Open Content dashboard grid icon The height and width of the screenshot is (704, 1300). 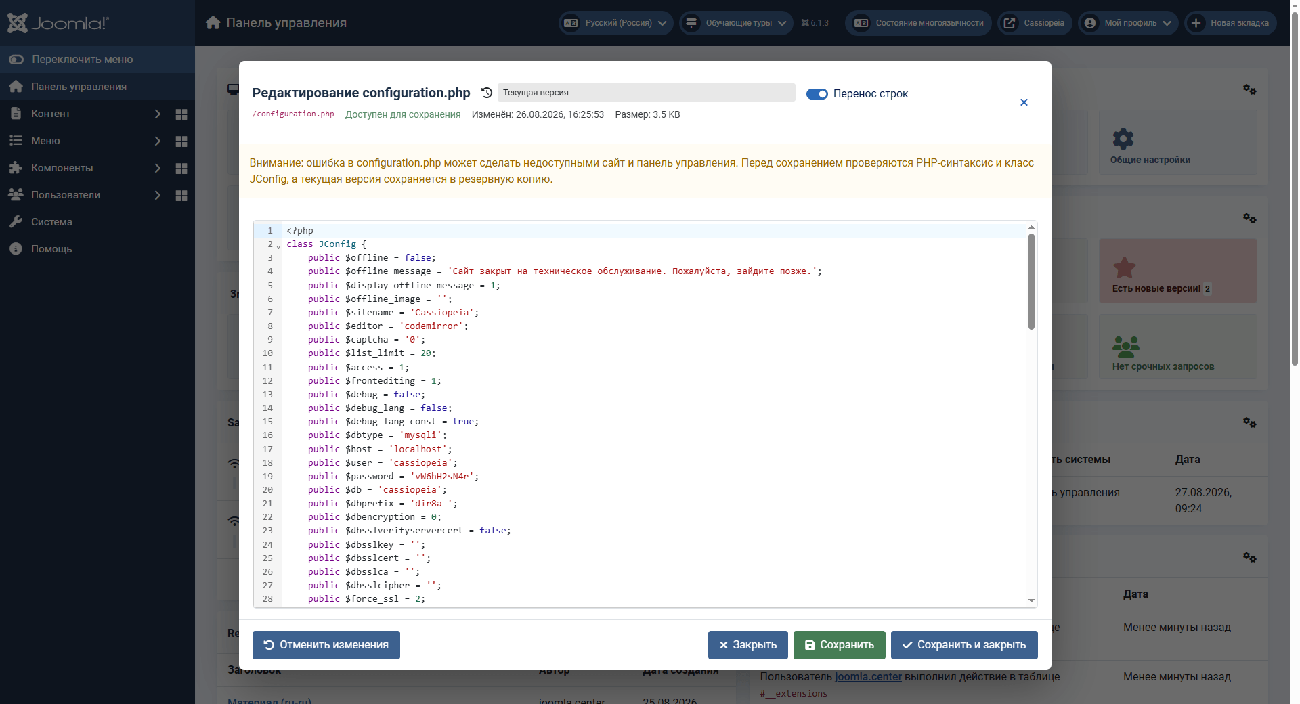pyautogui.click(x=181, y=114)
